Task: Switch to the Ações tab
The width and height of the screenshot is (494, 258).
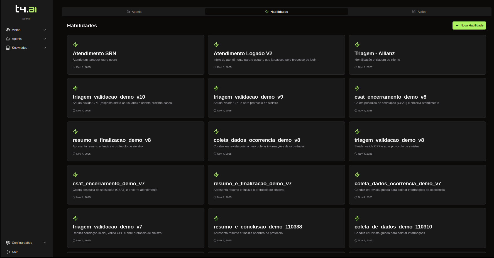Action: click(x=419, y=12)
